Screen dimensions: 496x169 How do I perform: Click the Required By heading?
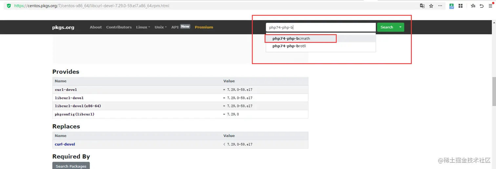71,157
